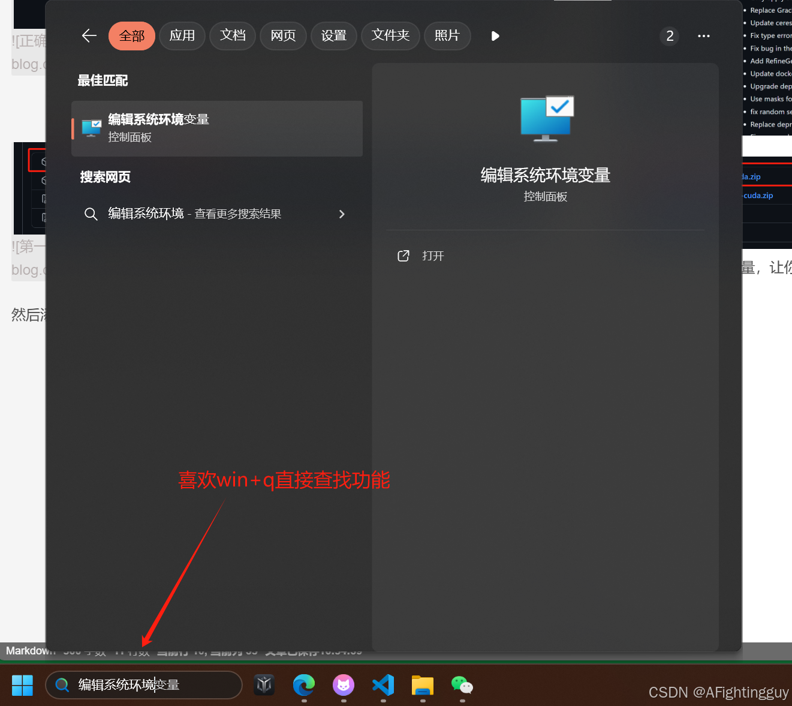Open 编辑系统环境变量 from best match results
The height and width of the screenshot is (706, 792).
[216, 128]
